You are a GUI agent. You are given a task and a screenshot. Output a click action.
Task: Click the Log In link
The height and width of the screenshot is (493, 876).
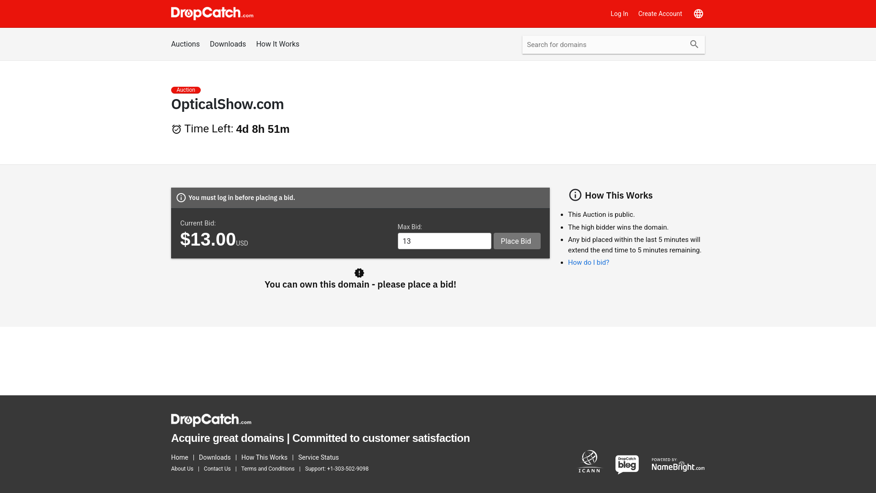(619, 14)
